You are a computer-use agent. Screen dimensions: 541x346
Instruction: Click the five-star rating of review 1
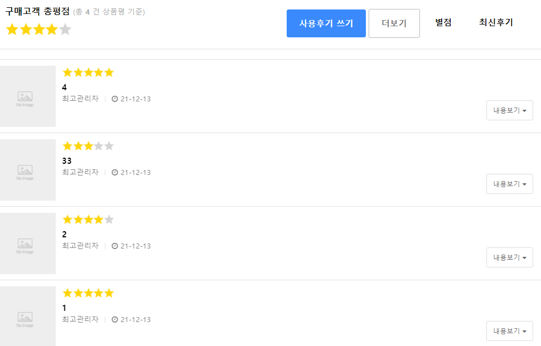point(88,293)
